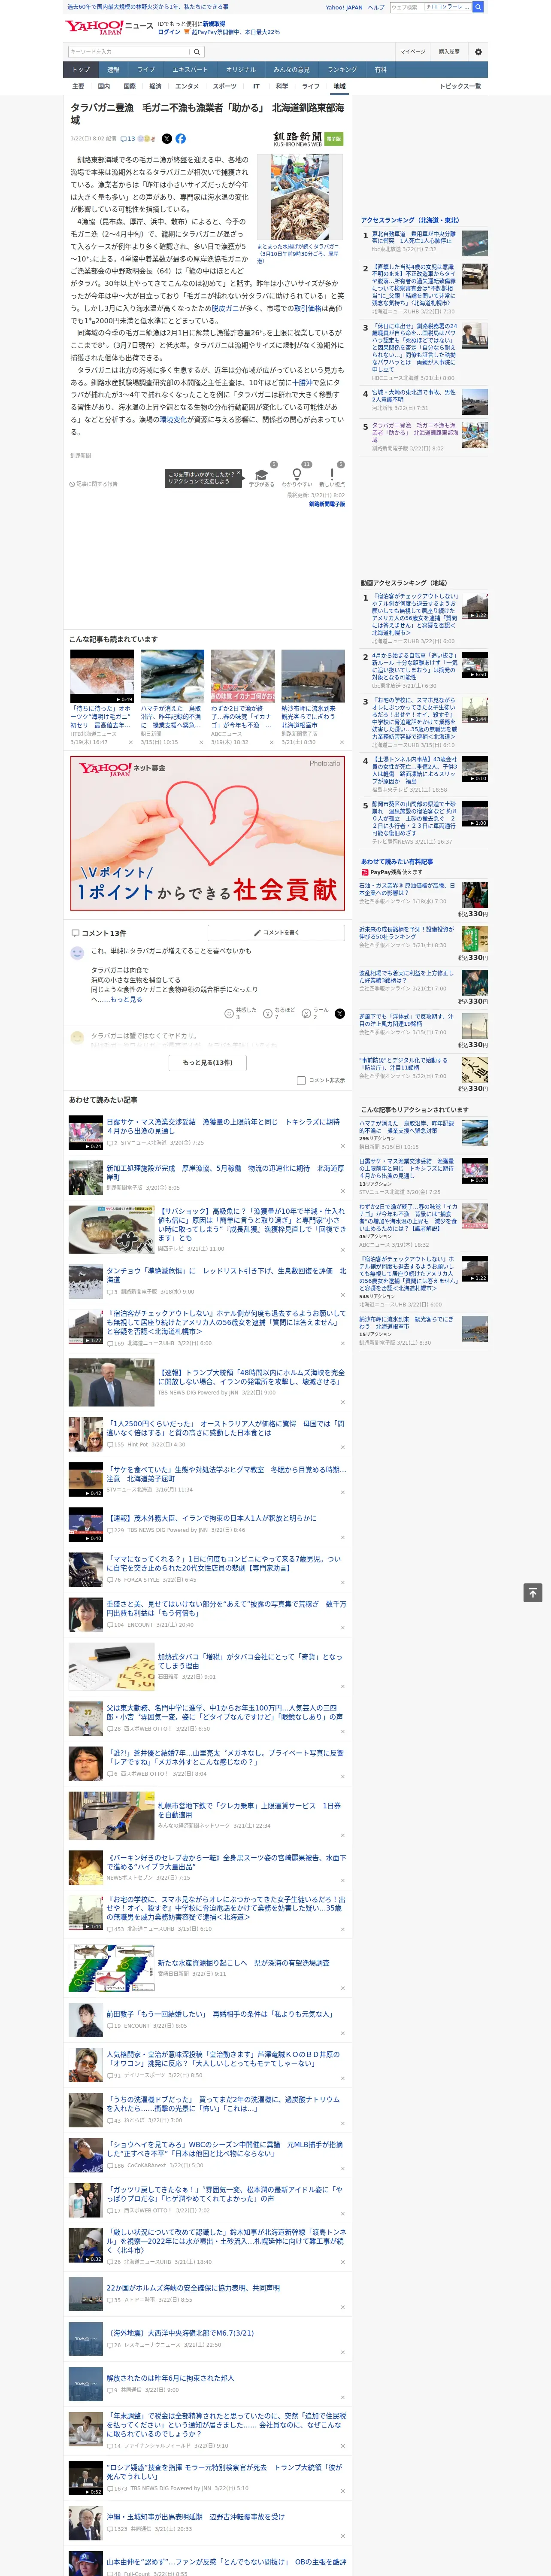Image resolution: width=551 pixels, height=2576 pixels.
Task: Open 購入履歴
Action: (x=449, y=52)
